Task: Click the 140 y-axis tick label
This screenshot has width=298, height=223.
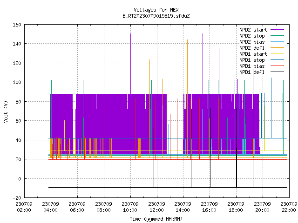Action: (x=17, y=44)
